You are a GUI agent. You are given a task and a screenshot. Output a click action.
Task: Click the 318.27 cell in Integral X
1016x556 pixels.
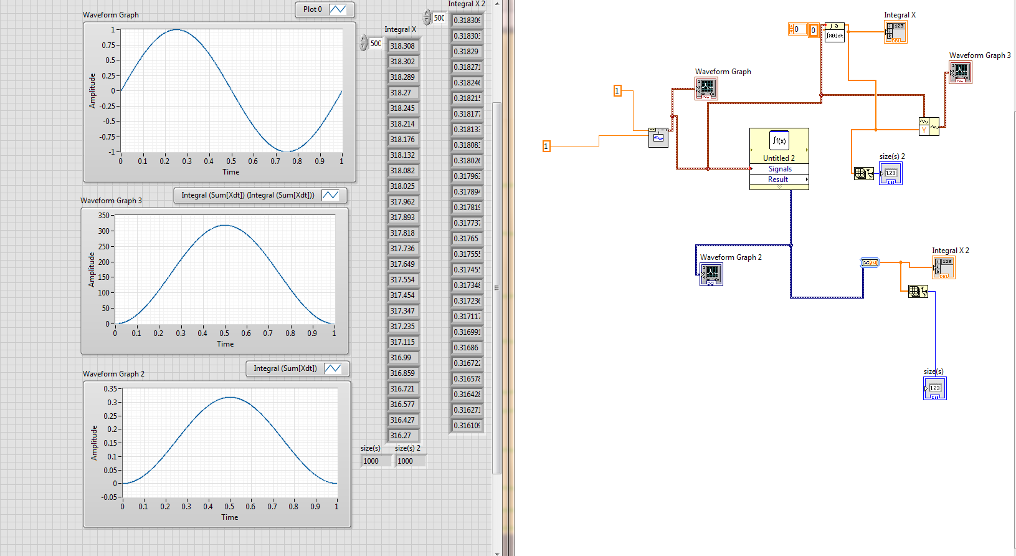click(404, 93)
